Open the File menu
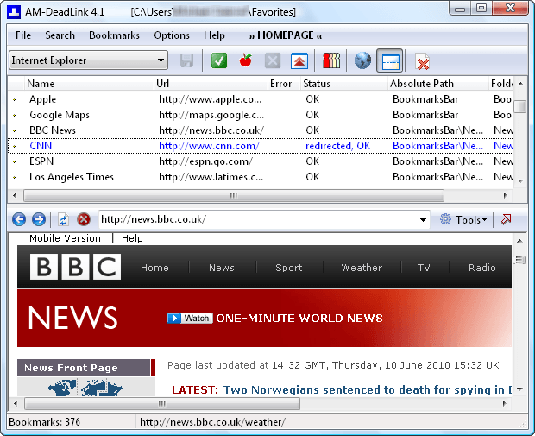Viewport: 535px width, 436px height. click(x=23, y=35)
